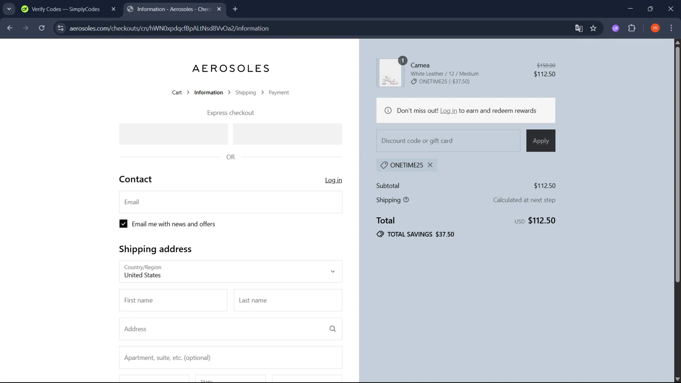Click the Camea product thumbnail
This screenshot has width=681, height=383.
[x=390, y=73]
